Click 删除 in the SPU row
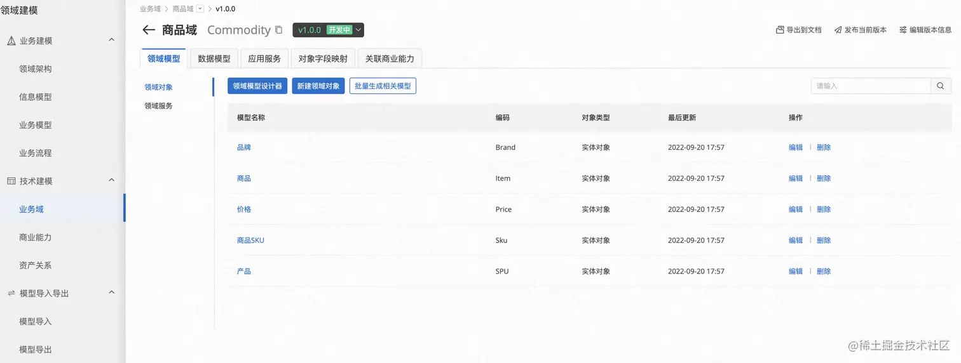961x363 pixels. pyautogui.click(x=824, y=272)
